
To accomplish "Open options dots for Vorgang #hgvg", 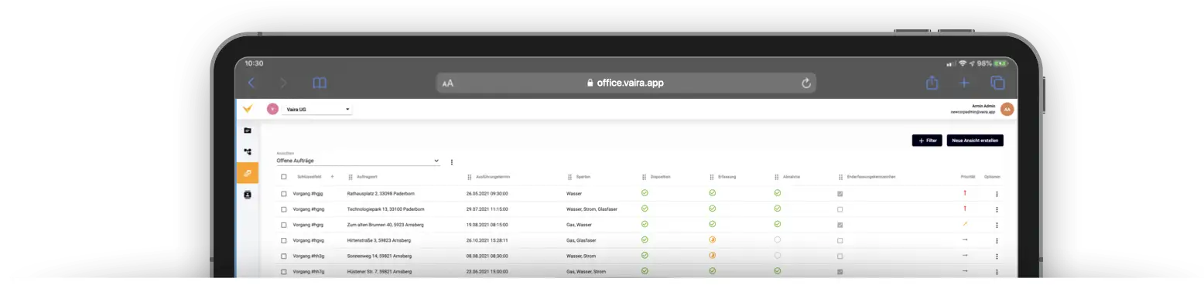I will pos(997,241).
